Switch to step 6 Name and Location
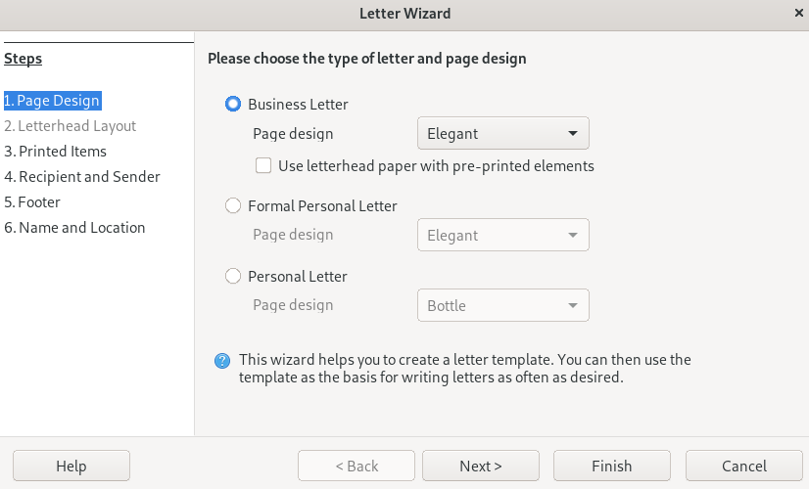The image size is (809, 489). (75, 227)
